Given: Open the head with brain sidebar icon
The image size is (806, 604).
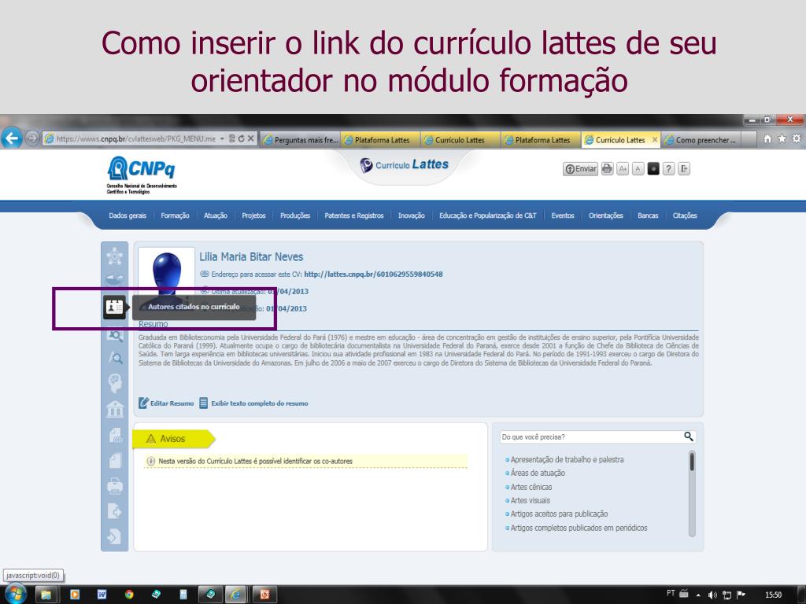Looking at the screenshot, I should [x=115, y=383].
